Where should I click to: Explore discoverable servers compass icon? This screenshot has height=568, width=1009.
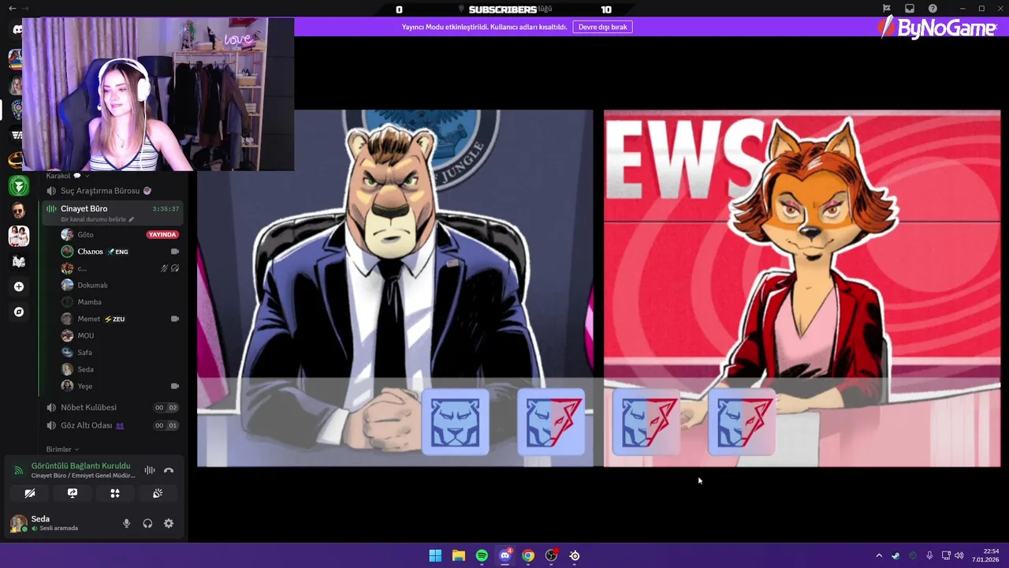tap(19, 312)
